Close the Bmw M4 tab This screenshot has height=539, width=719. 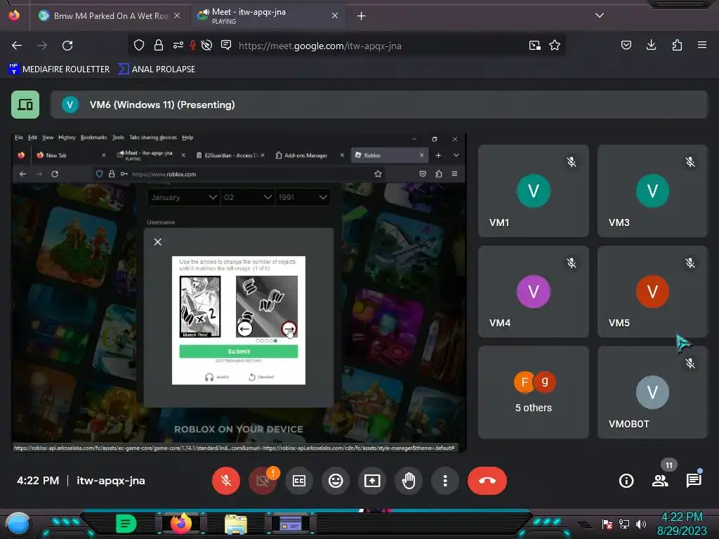click(177, 16)
